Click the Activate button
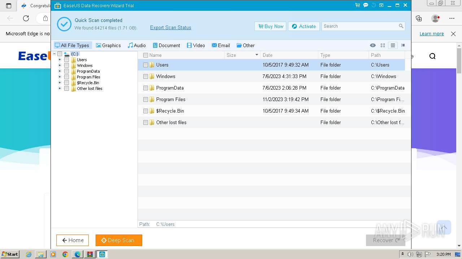The image size is (462, 259). coord(304,26)
